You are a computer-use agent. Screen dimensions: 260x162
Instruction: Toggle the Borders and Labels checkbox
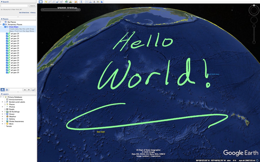pyautogui.click(x=5, y=102)
